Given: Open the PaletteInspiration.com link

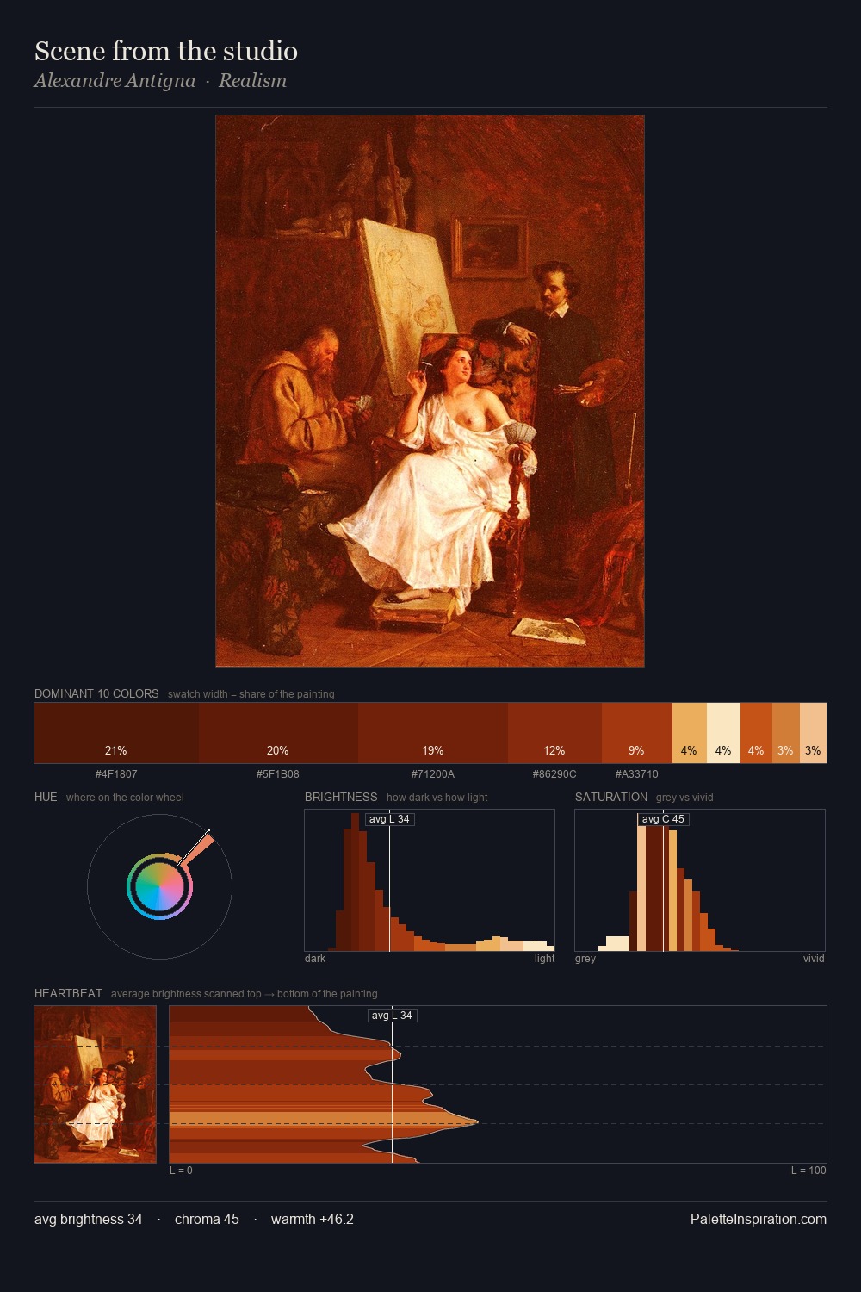Looking at the screenshot, I should 759,1219.
